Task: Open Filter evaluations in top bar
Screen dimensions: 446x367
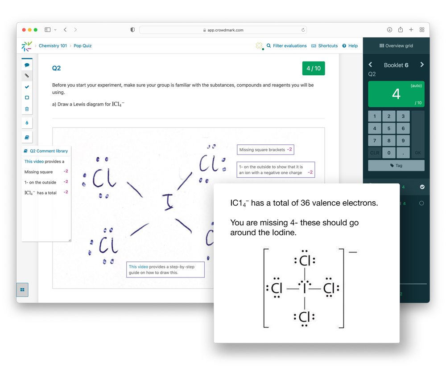Action: pos(286,46)
